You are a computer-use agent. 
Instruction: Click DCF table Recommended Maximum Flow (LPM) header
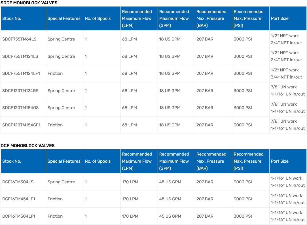[137, 161]
